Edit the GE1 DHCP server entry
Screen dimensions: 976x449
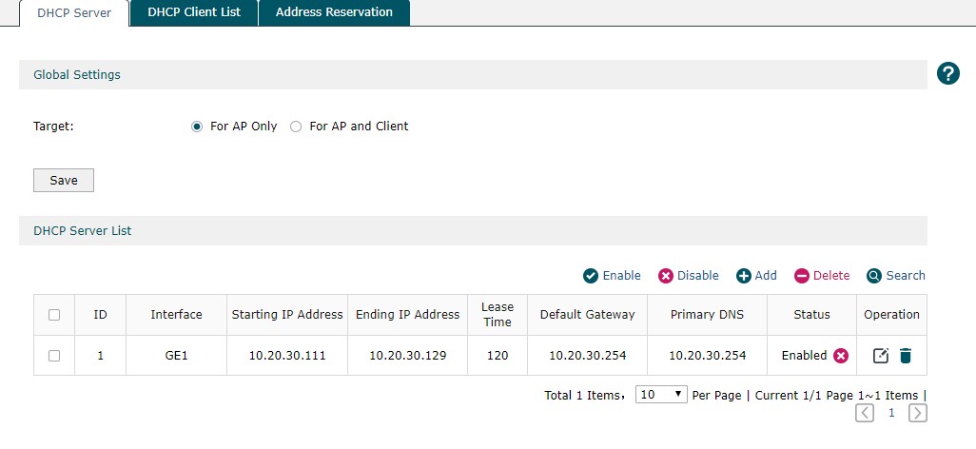point(881,356)
